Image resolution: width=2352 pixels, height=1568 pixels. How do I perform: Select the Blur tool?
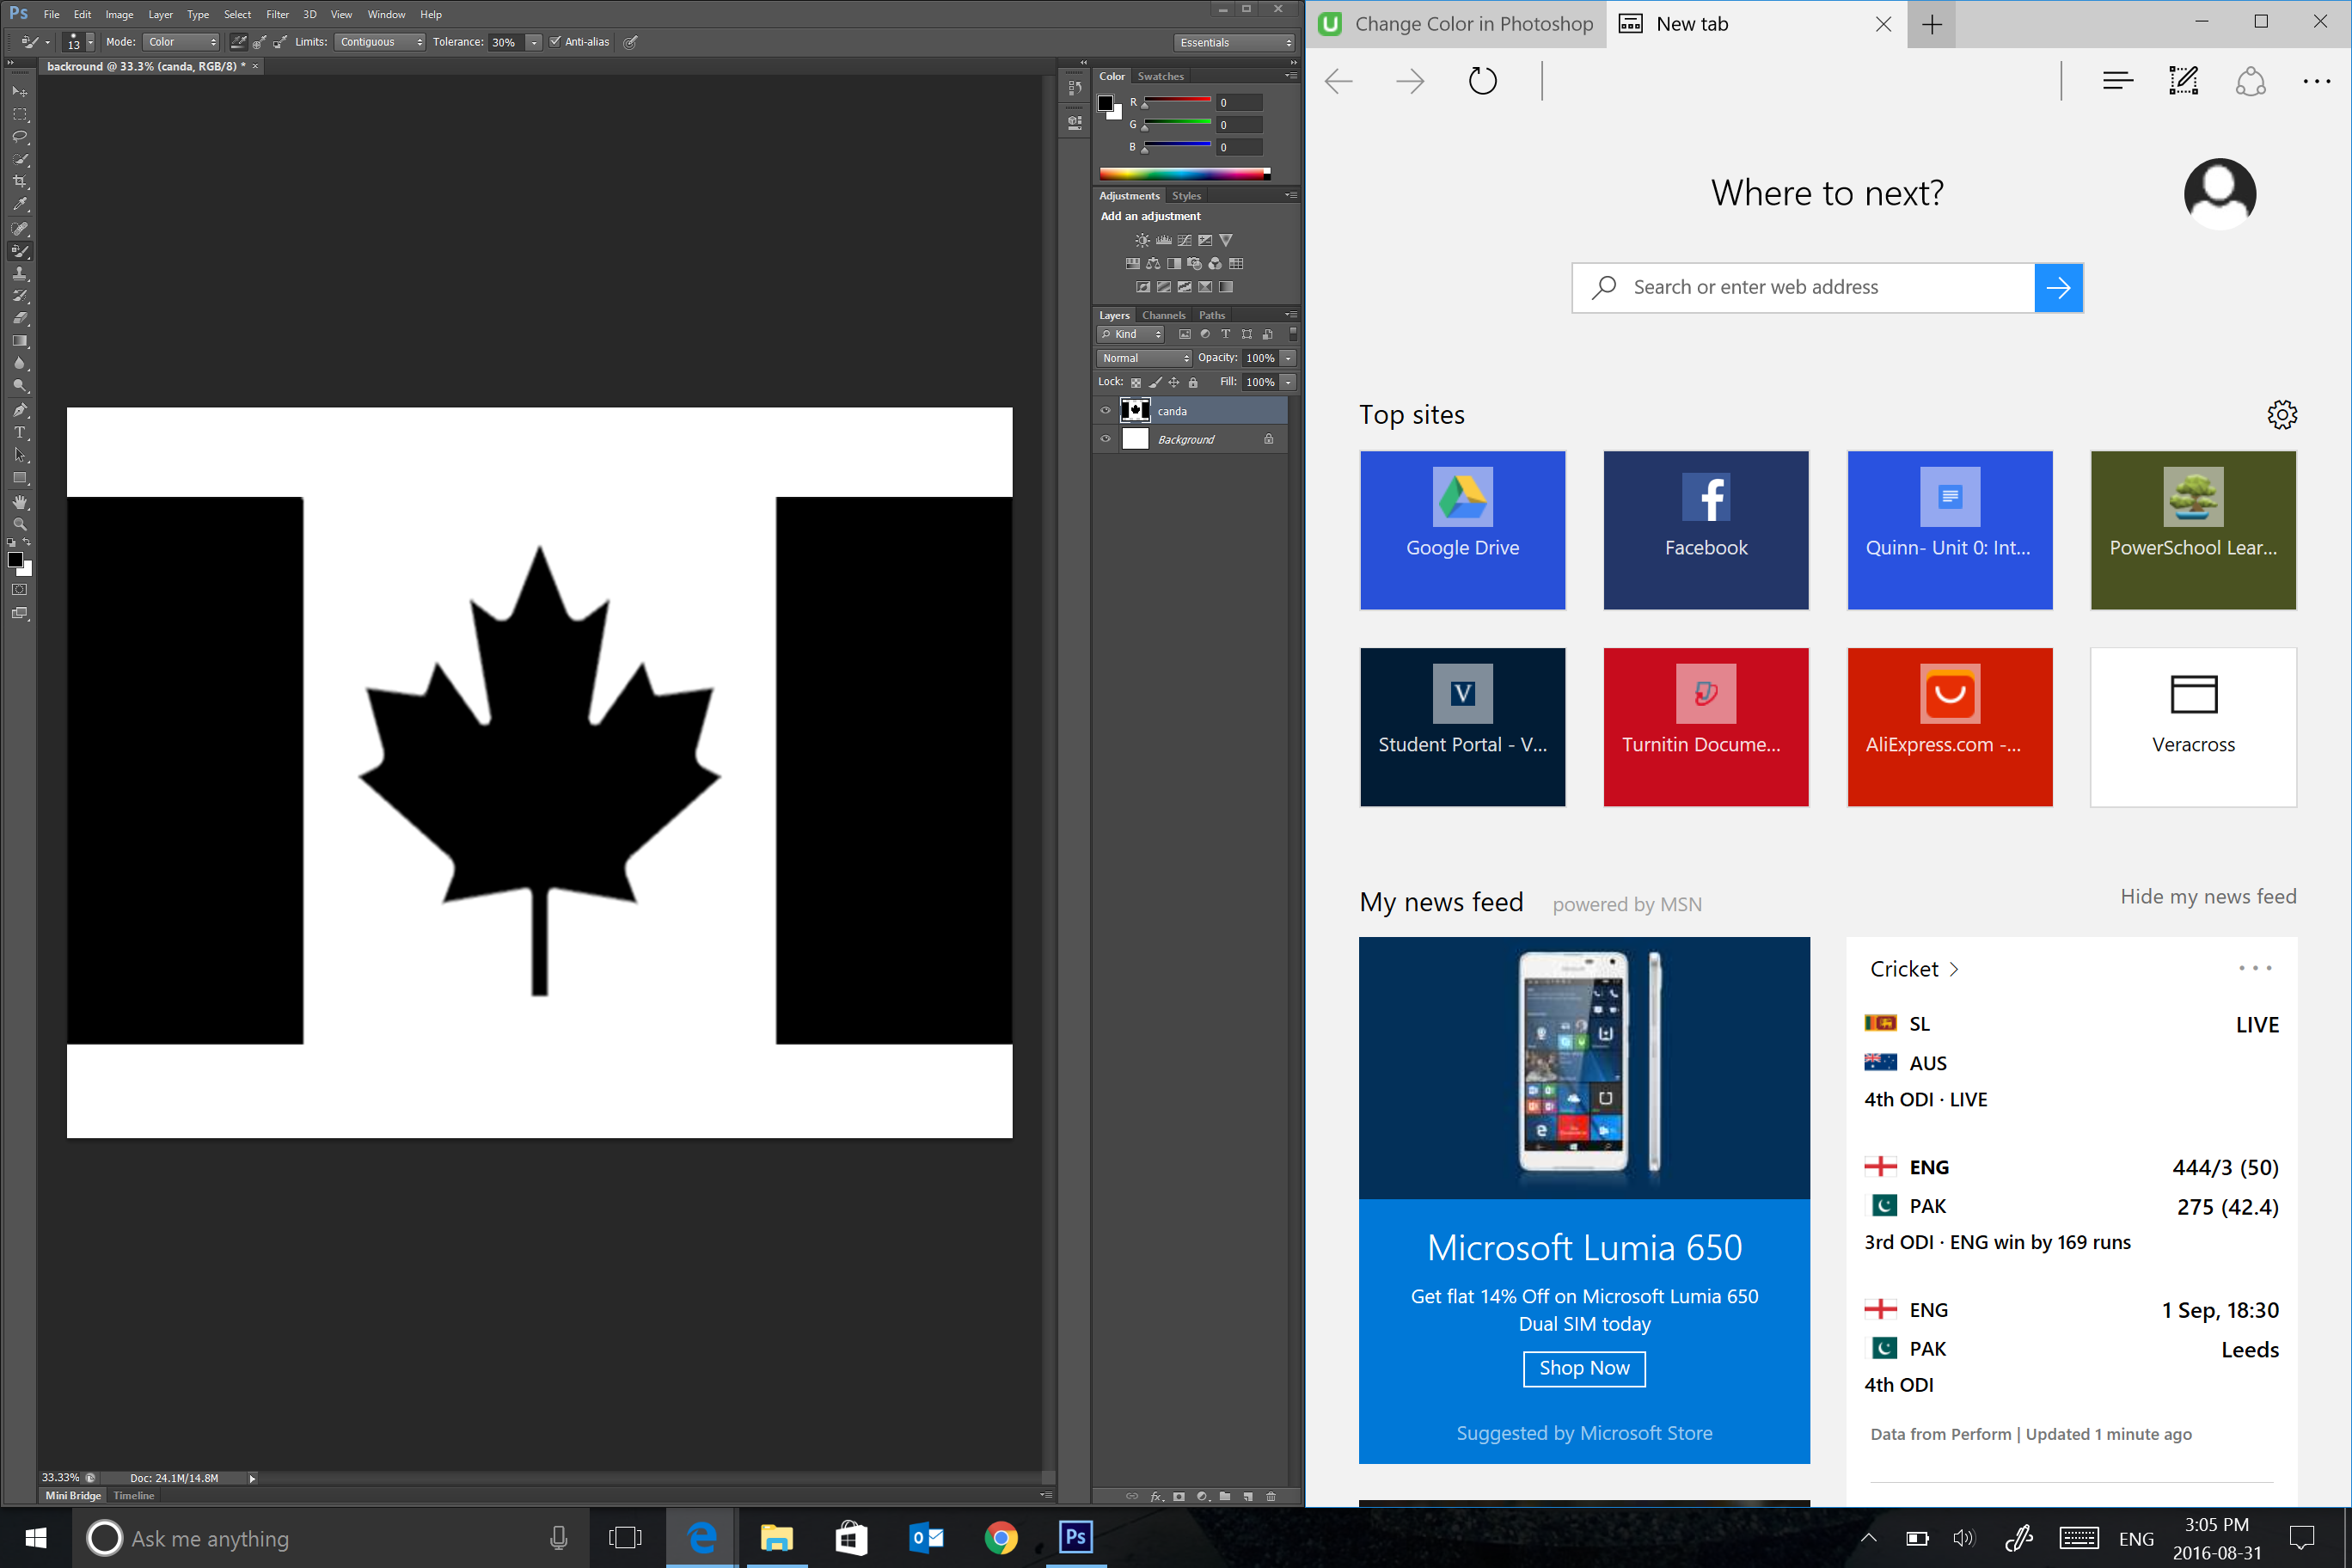coord(20,364)
